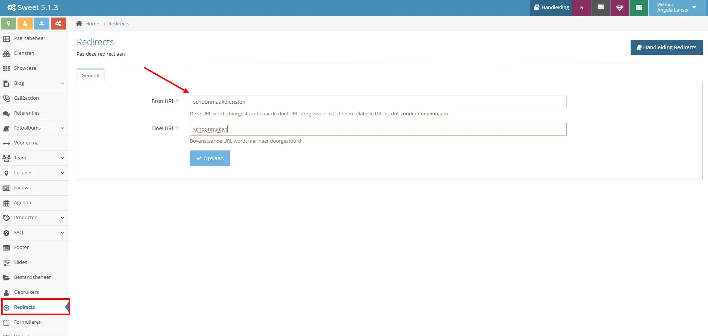Open Nieuws in the sidebar
This screenshot has height=336, width=708.
pos(34,188)
